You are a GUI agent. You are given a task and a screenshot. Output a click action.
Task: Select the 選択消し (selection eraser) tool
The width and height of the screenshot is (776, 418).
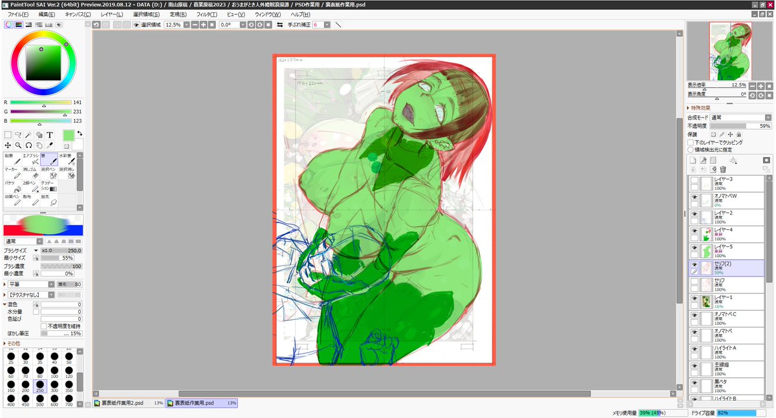tap(67, 172)
